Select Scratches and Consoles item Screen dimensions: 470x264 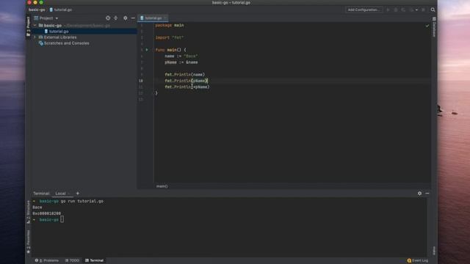pos(66,43)
